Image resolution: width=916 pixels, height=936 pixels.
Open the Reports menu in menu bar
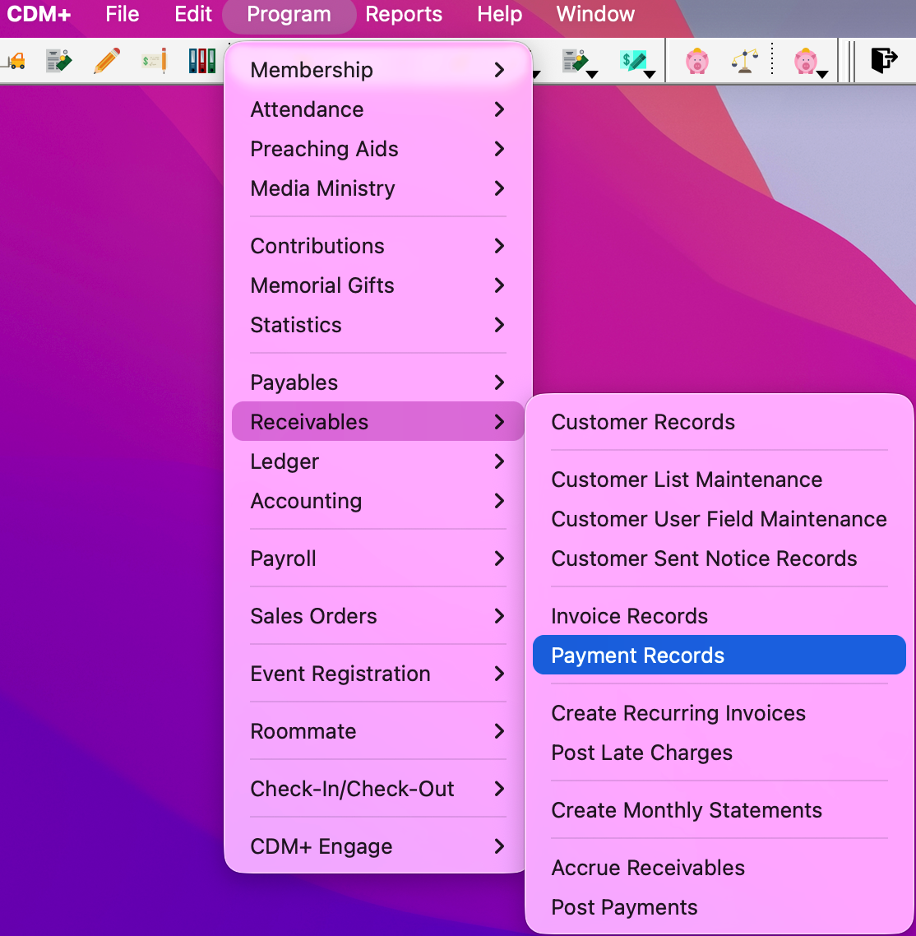(x=404, y=14)
